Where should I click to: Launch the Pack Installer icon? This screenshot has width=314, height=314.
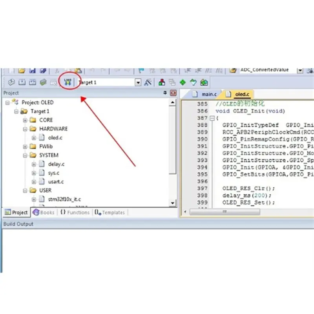pyautogui.click(x=204, y=82)
